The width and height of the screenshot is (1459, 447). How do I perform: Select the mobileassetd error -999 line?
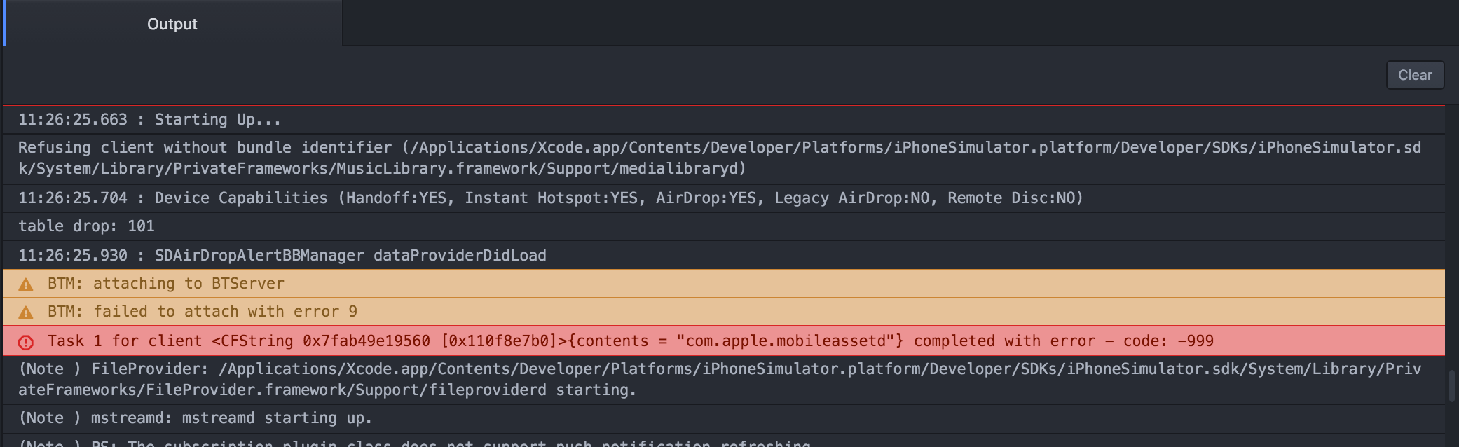point(724,341)
